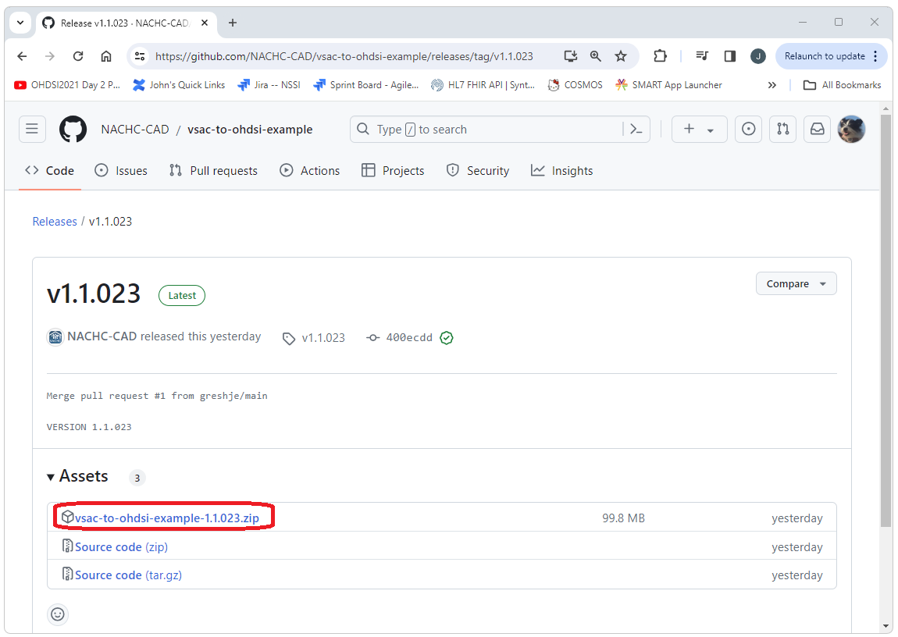Close the Release v1.1.023 browser tab

click(205, 23)
